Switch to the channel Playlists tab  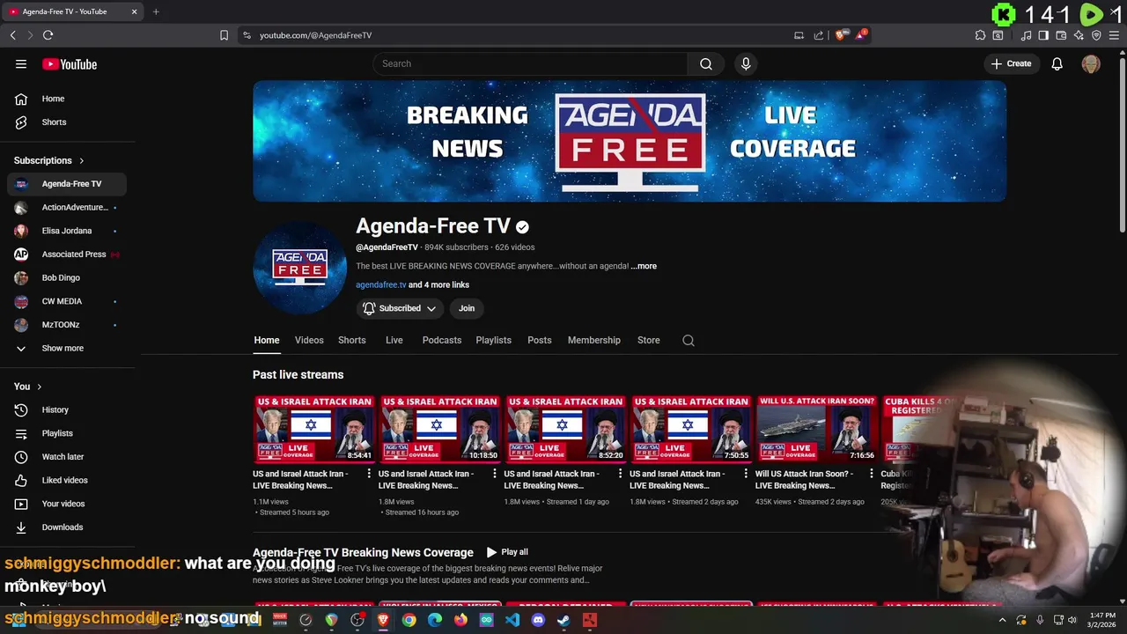tap(494, 340)
